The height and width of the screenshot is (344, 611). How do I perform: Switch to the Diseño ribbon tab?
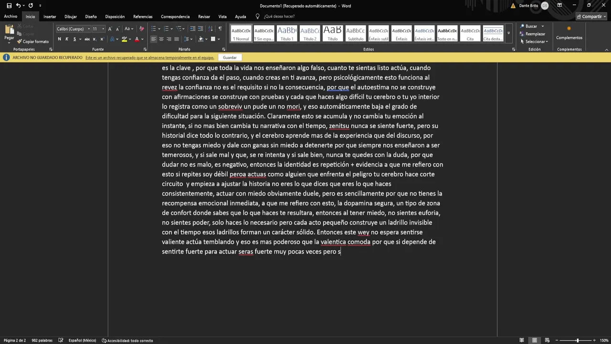(91, 17)
